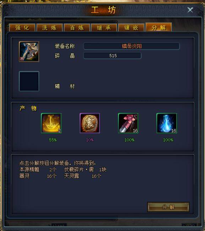Open the 继承 tab
This screenshot has height=231, width=205.
(104, 28)
